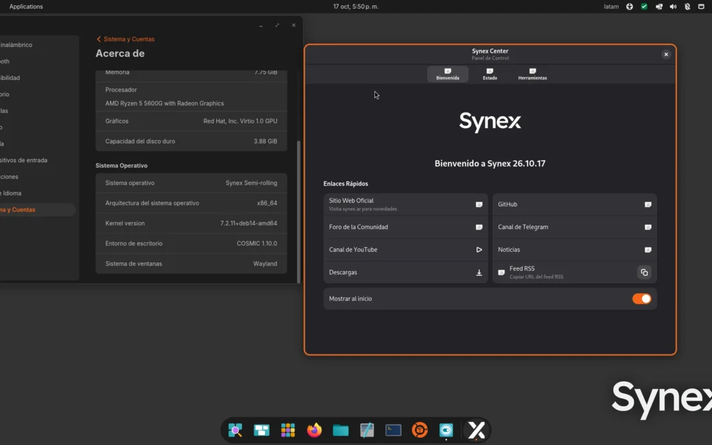712x445 pixels.
Task: Open the search launcher icon in dock
Action: click(235, 430)
